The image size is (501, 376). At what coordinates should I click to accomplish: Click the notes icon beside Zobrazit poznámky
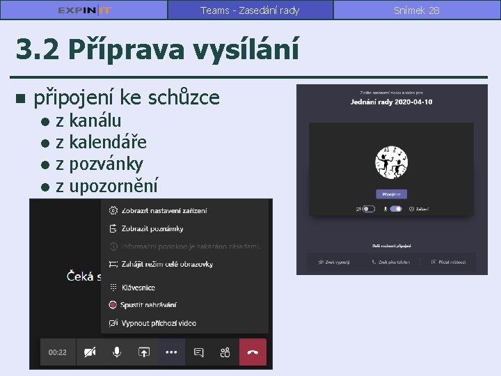(113, 228)
